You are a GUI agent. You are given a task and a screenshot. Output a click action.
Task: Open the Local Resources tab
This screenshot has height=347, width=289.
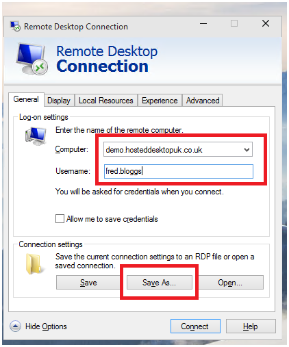(x=106, y=101)
